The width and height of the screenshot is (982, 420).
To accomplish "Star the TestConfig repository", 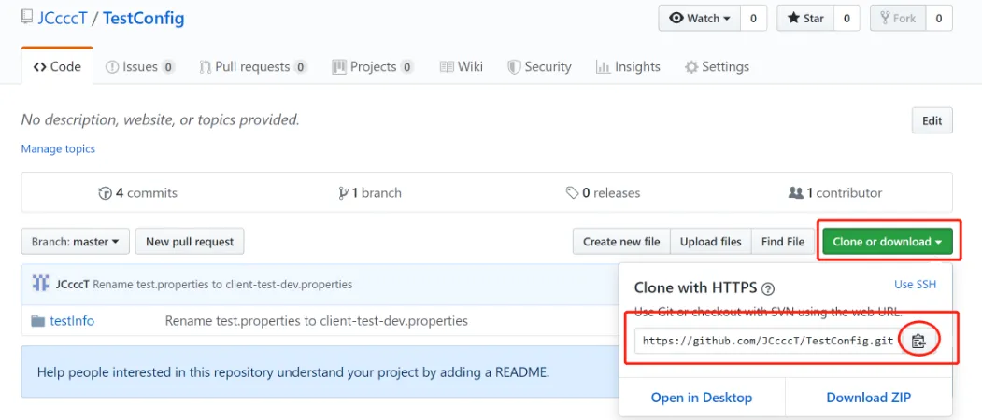I will (805, 18).
